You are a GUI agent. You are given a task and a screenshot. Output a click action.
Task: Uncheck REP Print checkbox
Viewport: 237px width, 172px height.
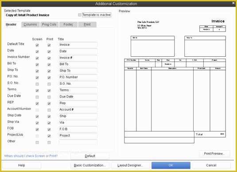49,103
